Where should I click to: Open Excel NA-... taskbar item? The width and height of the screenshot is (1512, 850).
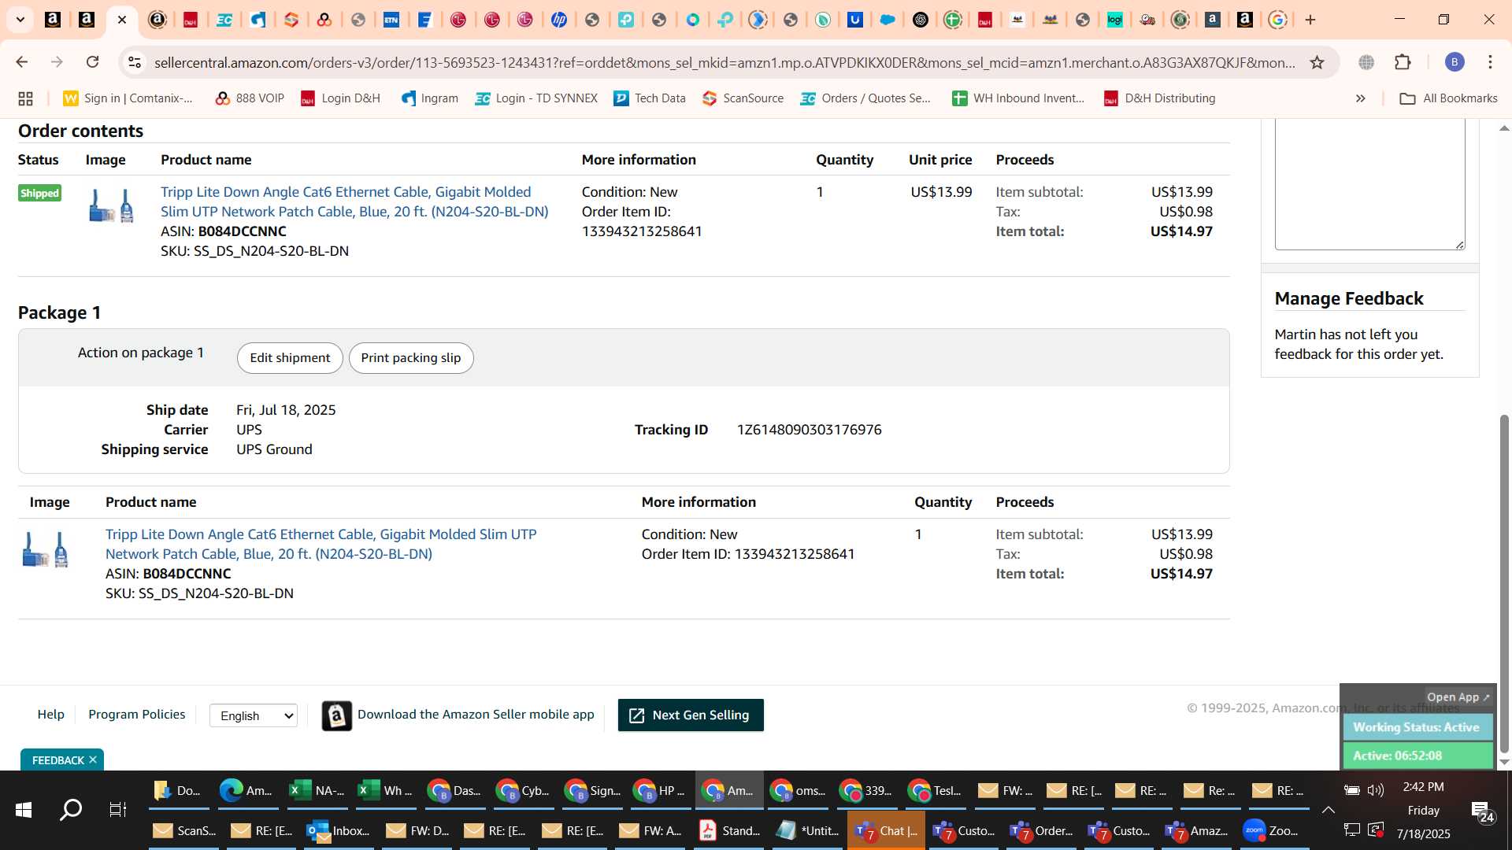pos(317,791)
